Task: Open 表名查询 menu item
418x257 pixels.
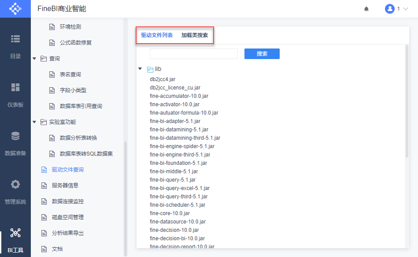Action: [x=70, y=74]
